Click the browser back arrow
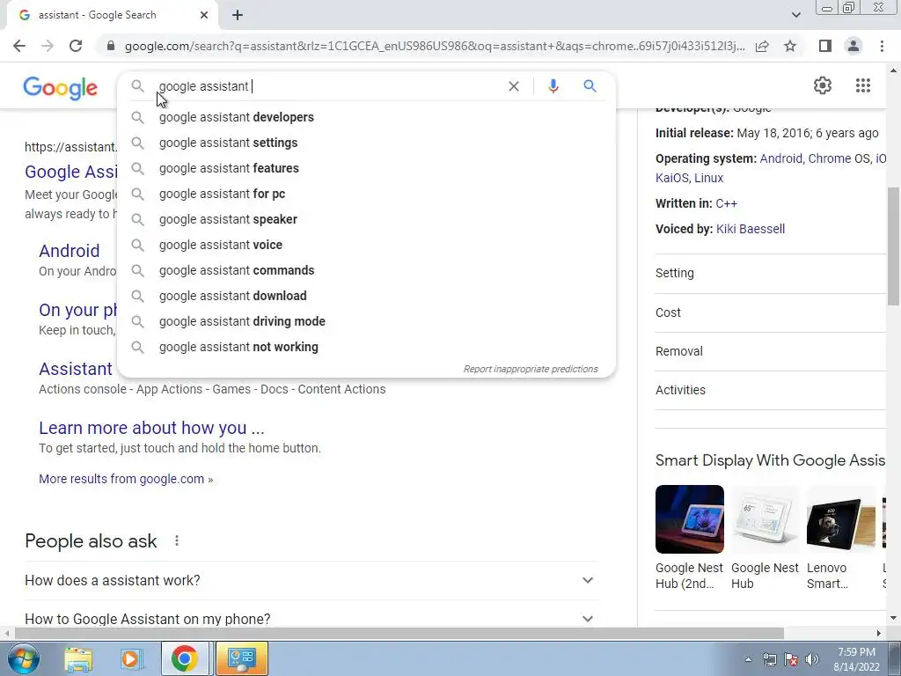 (19, 46)
